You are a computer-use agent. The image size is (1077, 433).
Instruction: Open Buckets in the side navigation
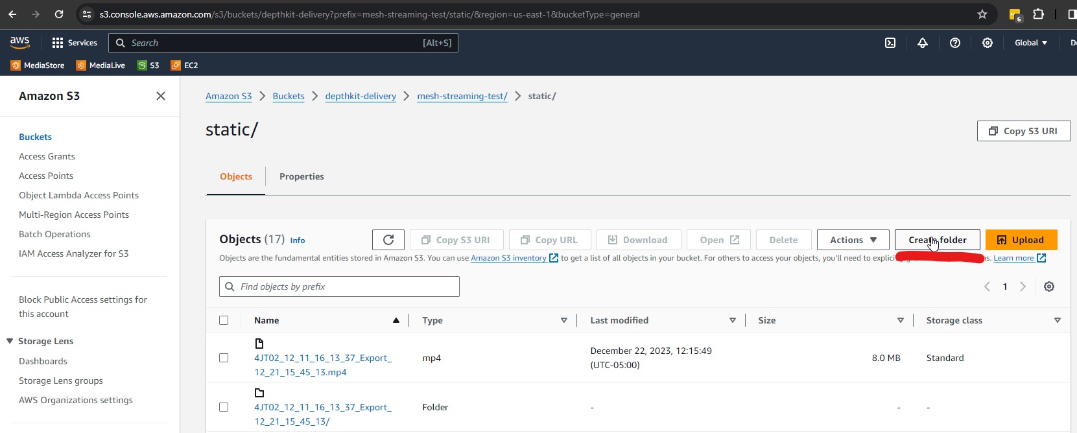click(35, 137)
